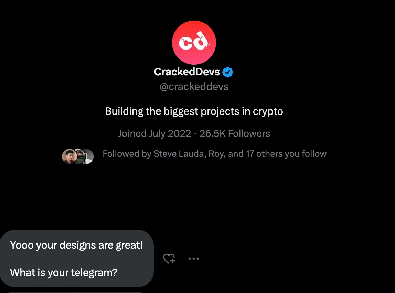Click the CrackedDevs red logo avatar
Image resolution: width=395 pixels, height=293 pixels.
(194, 43)
